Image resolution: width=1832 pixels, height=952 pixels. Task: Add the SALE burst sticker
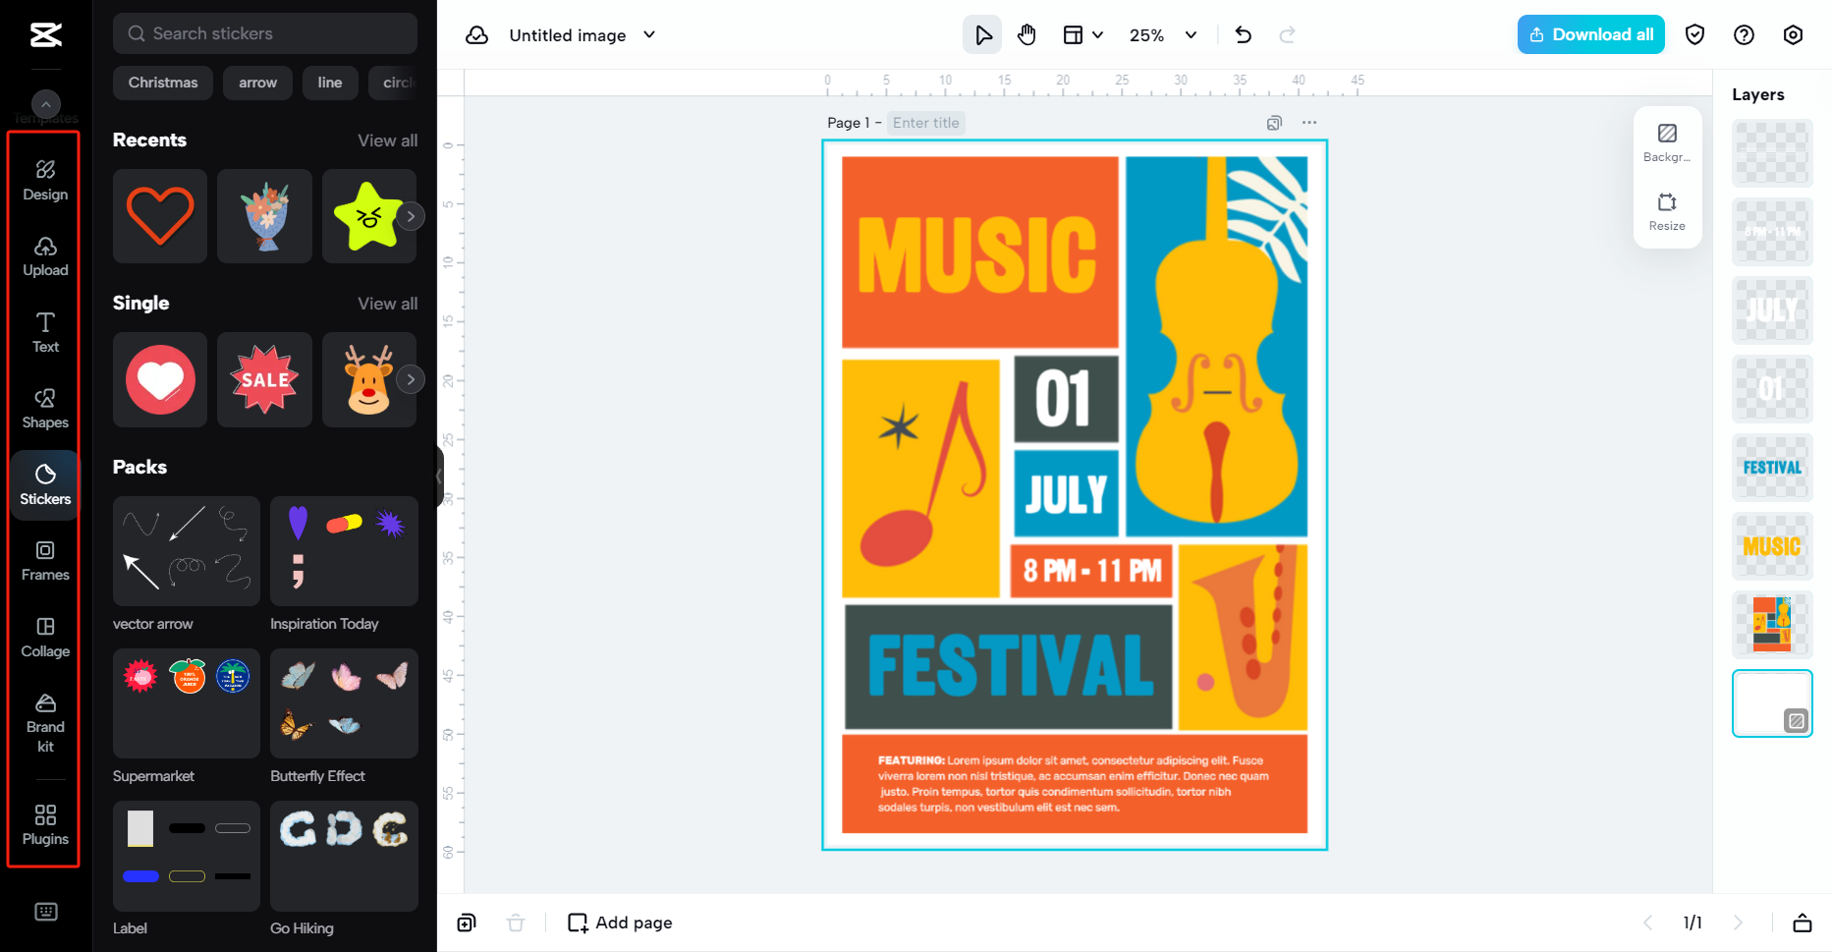pos(264,379)
